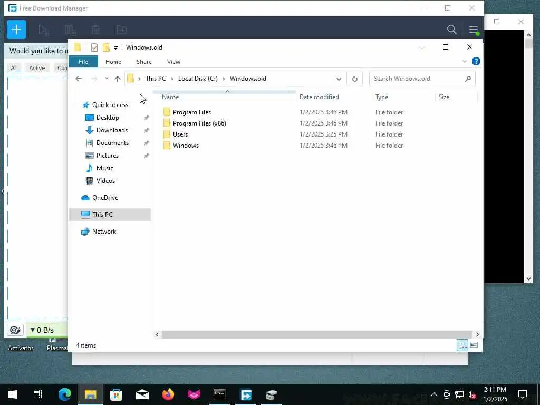Select the All filter tab in Download Manager
The width and height of the screenshot is (540, 405).
tap(14, 68)
